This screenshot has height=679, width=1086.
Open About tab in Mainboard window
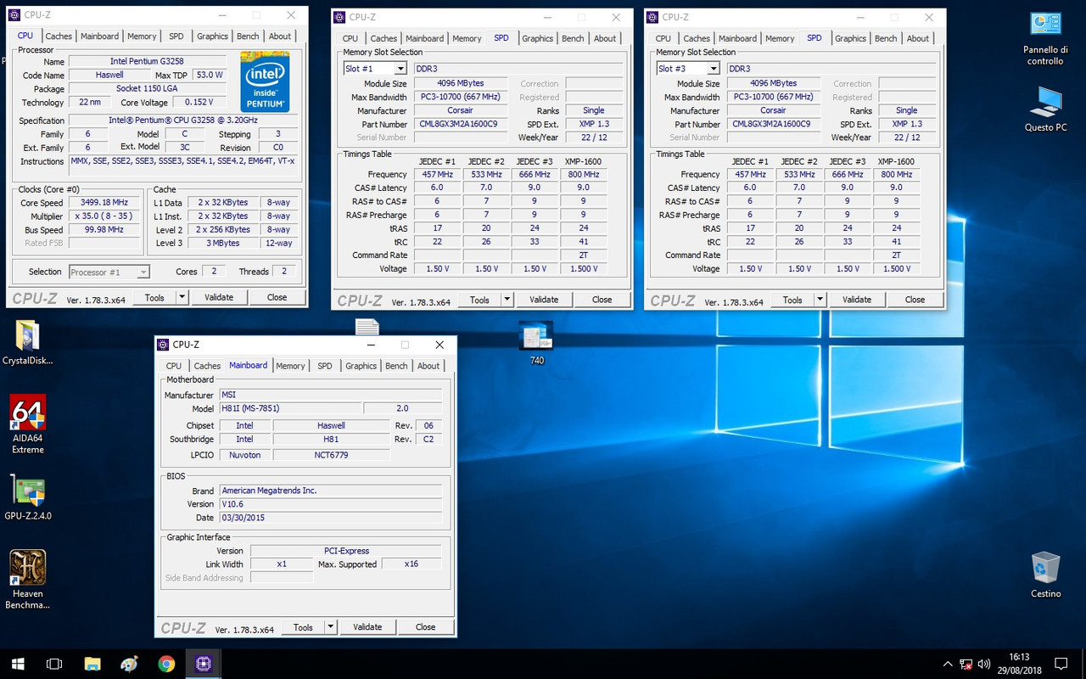click(428, 367)
